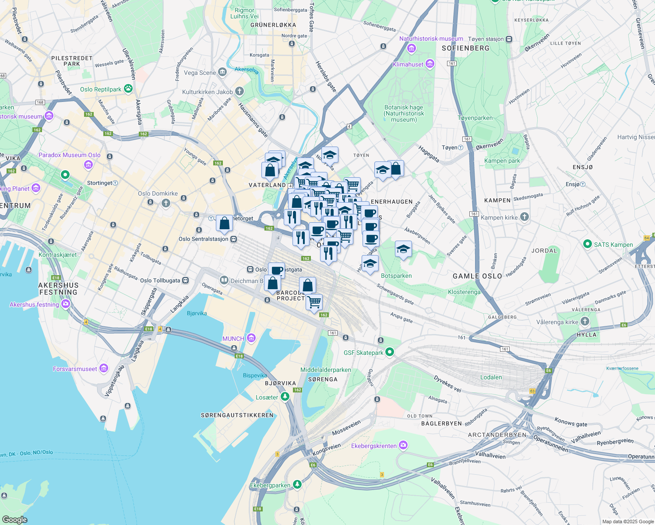Image resolution: width=655 pixels, height=525 pixels.
Task: Click the Botanisk hage label
Action: click(x=404, y=113)
